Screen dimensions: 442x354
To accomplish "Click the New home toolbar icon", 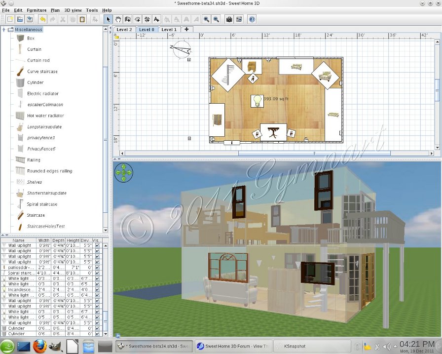I will pos(10,19).
